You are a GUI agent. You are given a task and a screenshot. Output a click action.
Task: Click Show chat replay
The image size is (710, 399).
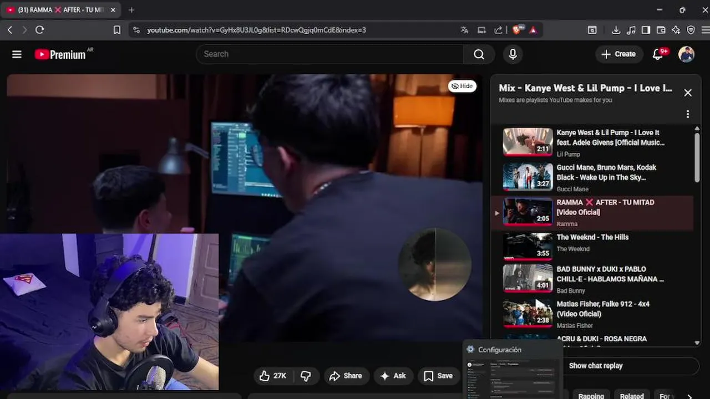(x=596, y=366)
